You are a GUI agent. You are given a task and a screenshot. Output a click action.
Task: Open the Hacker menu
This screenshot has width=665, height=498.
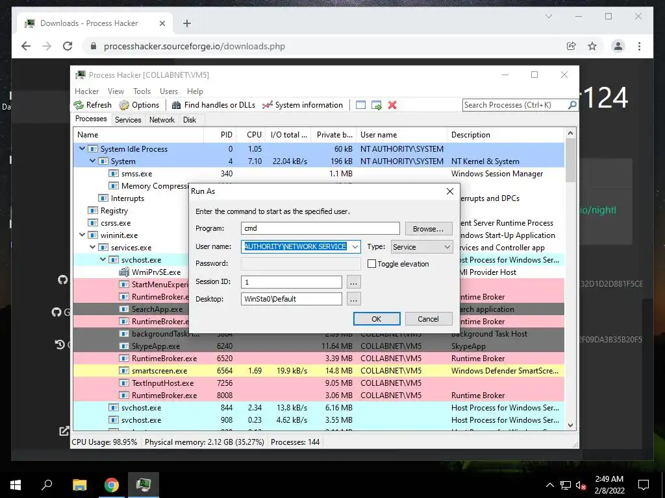(x=86, y=91)
